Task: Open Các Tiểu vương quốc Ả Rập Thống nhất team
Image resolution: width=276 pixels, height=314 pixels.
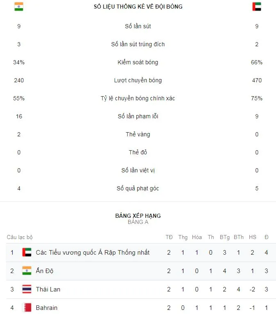Action: (x=93, y=253)
